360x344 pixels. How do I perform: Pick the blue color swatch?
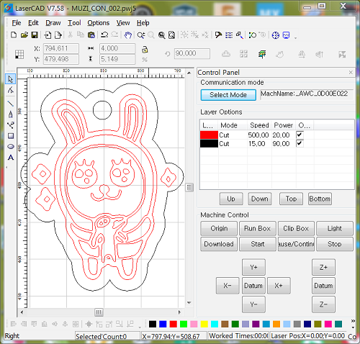tap(163, 324)
